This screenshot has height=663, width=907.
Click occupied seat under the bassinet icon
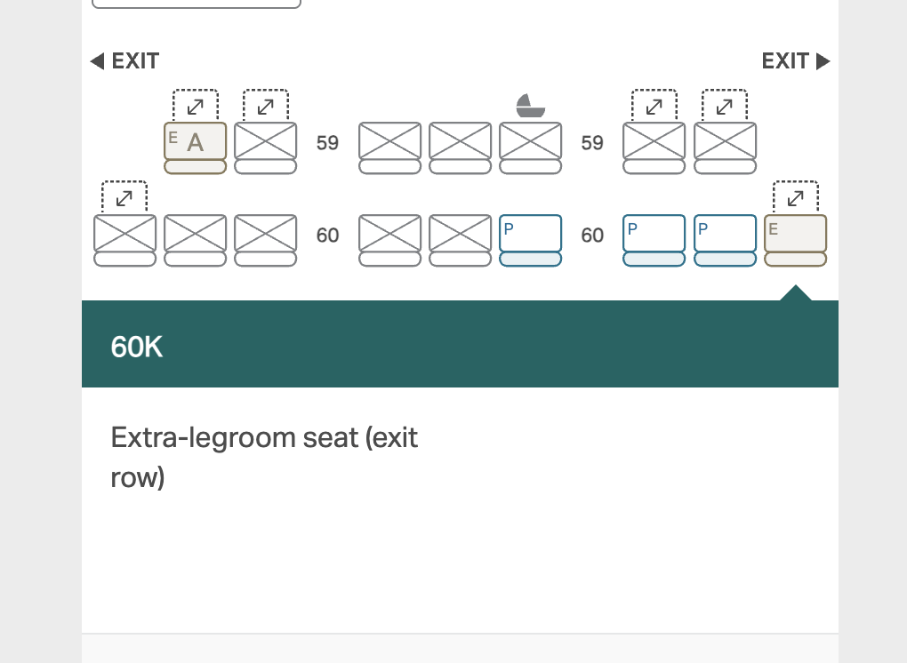(x=531, y=148)
